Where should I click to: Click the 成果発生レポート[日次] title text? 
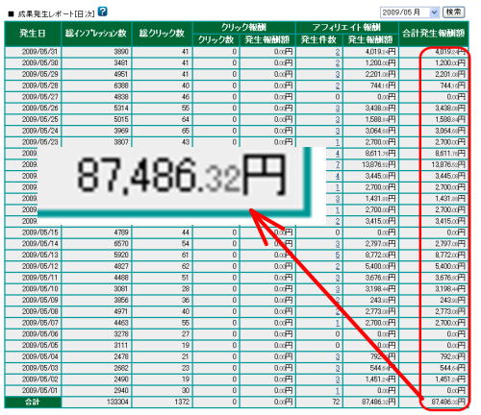point(56,14)
